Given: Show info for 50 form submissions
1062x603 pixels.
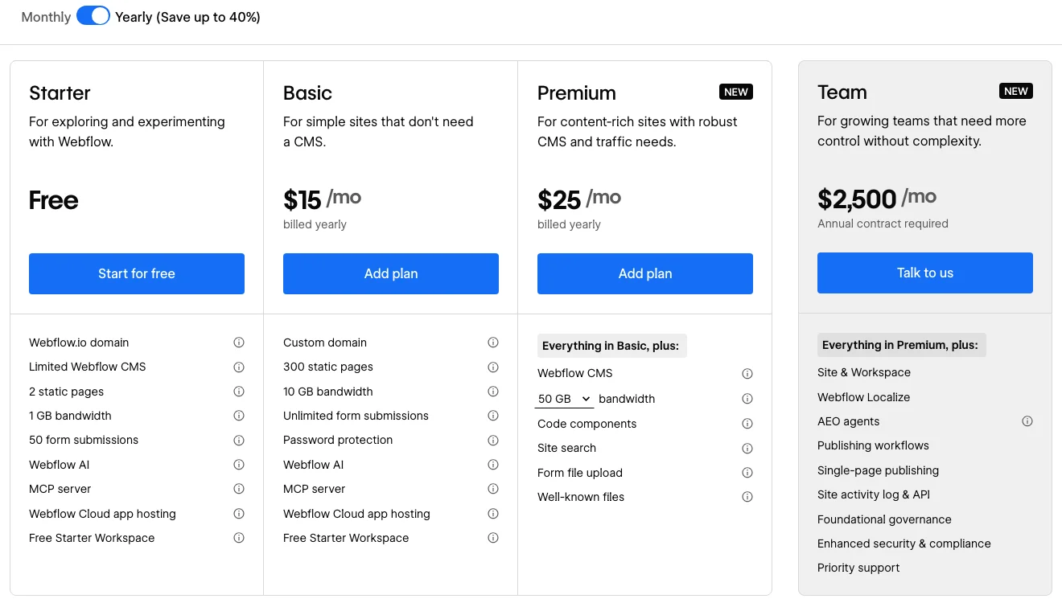Looking at the screenshot, I should click(x=239, y=441).
